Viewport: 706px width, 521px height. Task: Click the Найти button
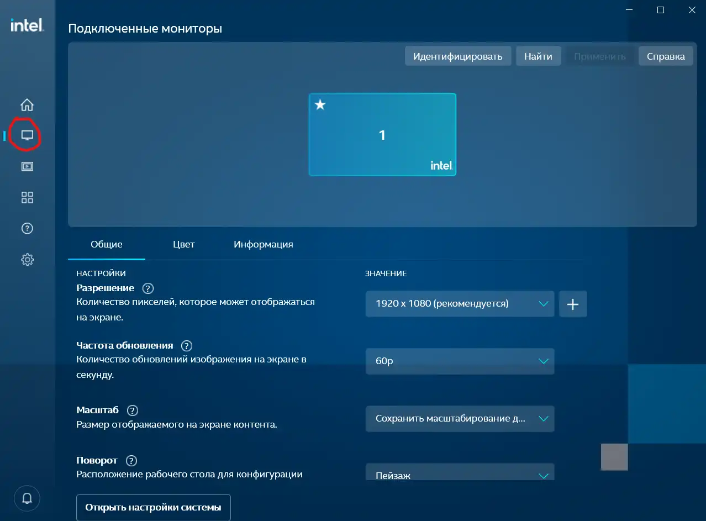(x=539, y=56)
